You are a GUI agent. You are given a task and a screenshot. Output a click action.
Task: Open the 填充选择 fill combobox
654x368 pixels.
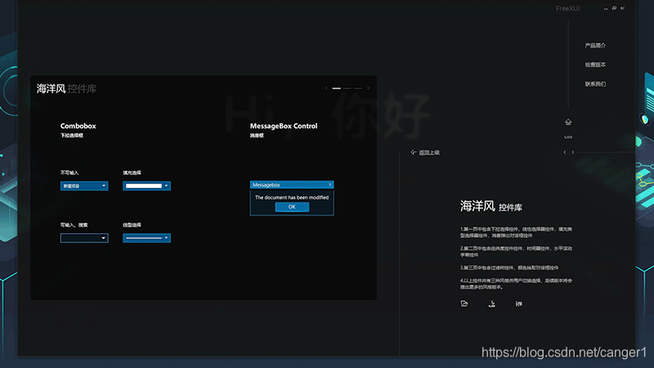coord(146,186)
